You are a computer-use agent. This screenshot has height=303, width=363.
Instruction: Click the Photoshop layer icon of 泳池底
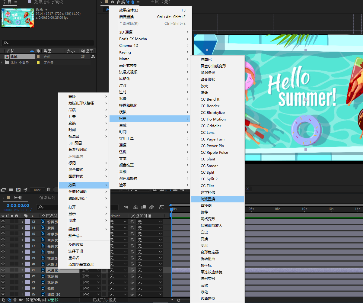pos(43,276)
